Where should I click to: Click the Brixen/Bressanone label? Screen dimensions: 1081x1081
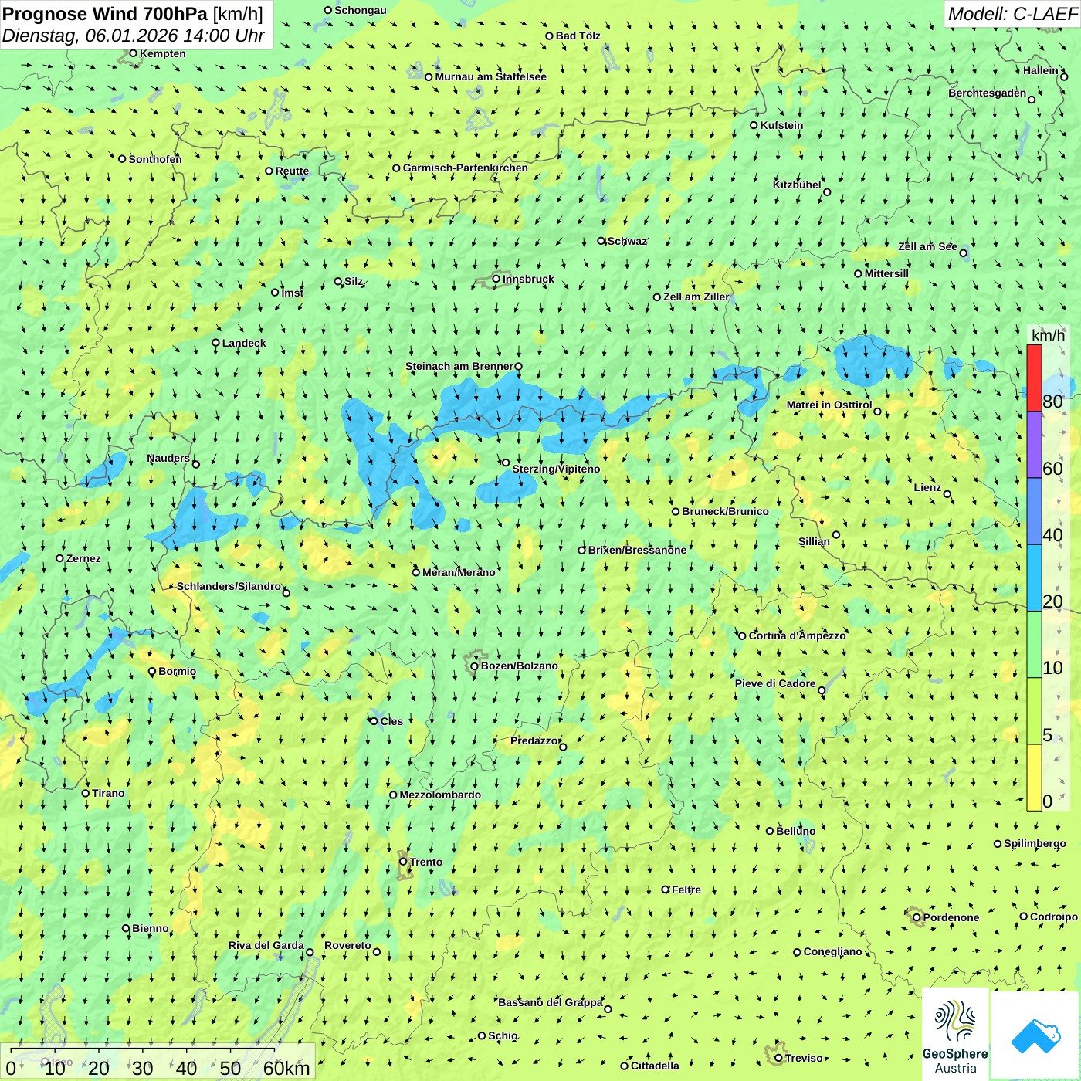click(x=637, y=550)
